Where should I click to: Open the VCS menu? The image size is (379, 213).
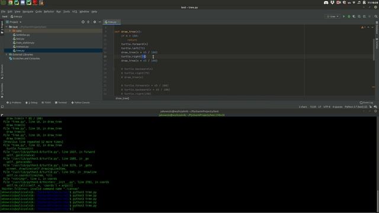75,12
